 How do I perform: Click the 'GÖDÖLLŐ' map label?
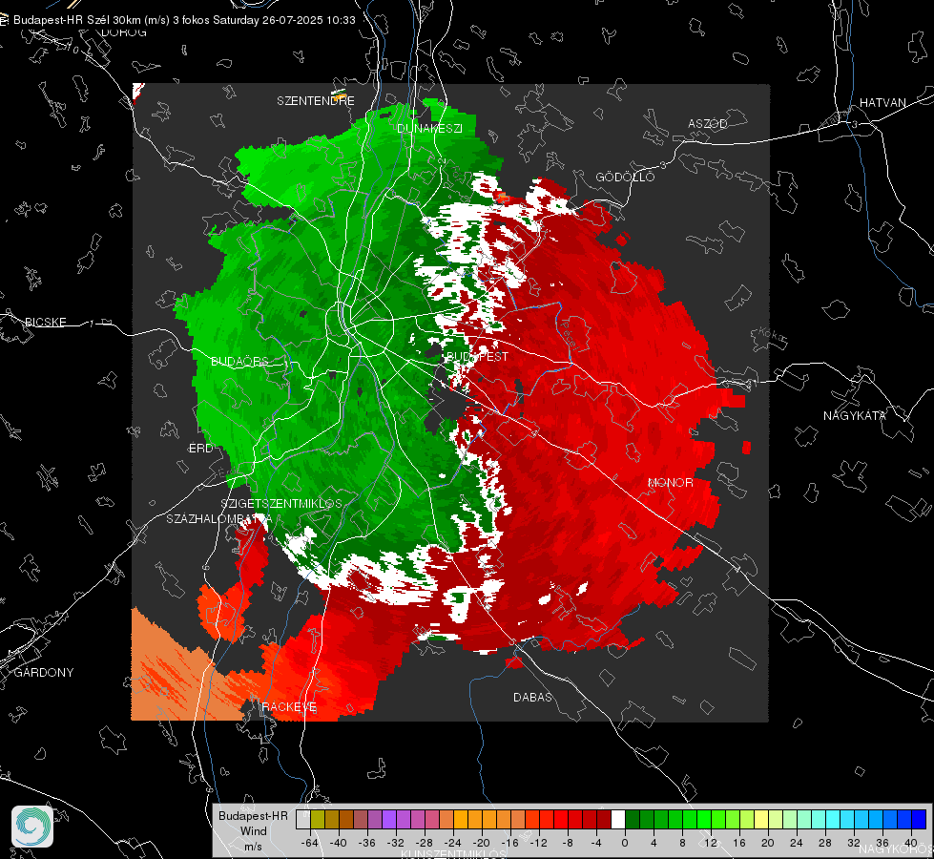625,177
